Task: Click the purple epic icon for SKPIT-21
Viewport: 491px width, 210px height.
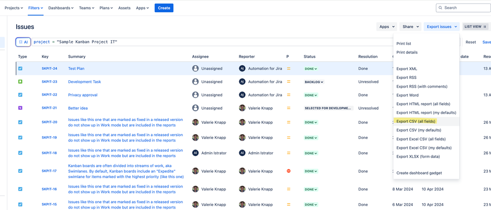Action: click(20, 108)
